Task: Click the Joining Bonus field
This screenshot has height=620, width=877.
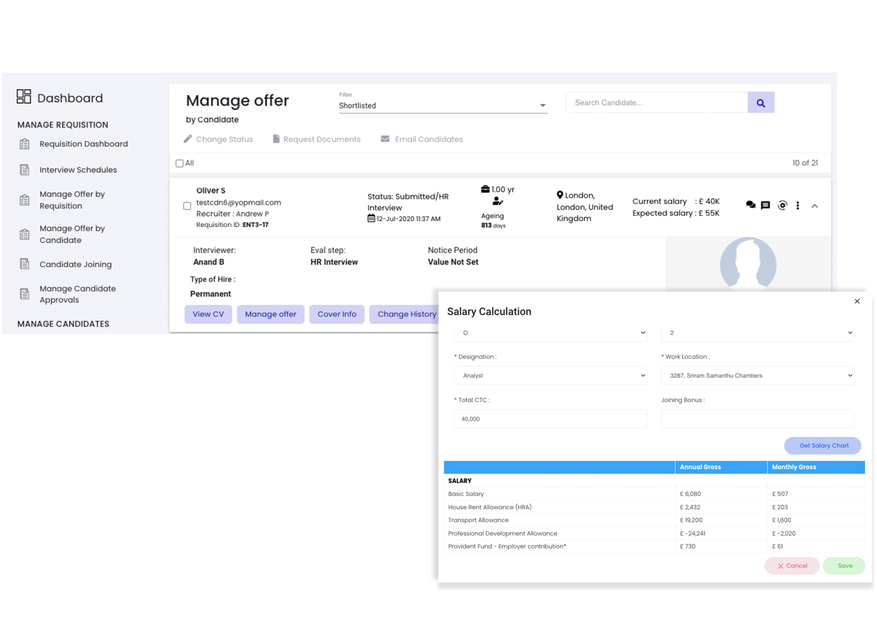Action: 758,419
